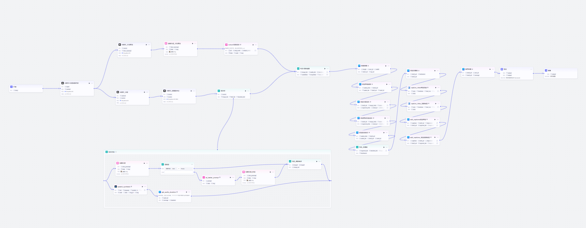Open the three-dot menu on get_audio_duration node

coord(189,192)
